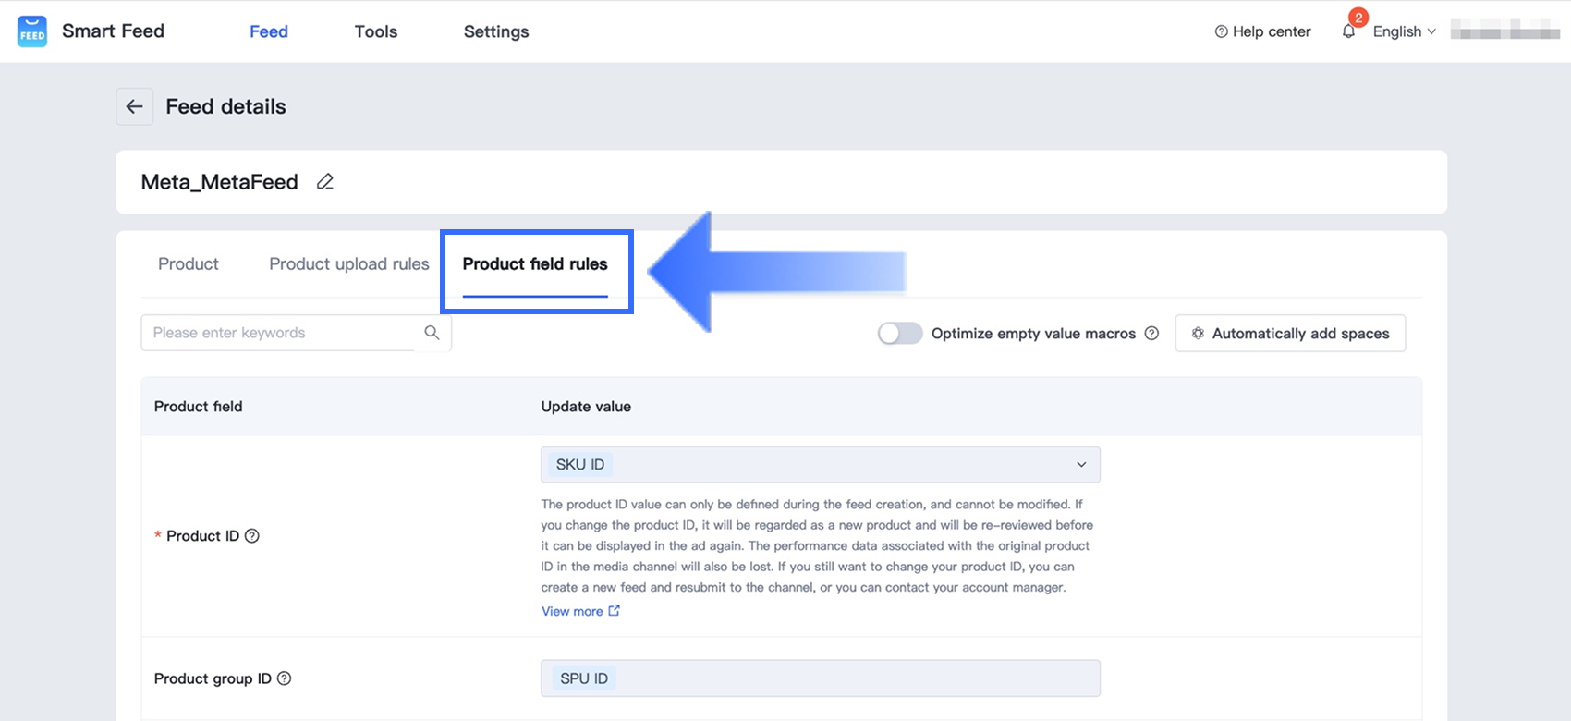The height and width of the screenshot is (721, 1571).
Task: Open the Tools menu
Action: (x=376, y=31)
